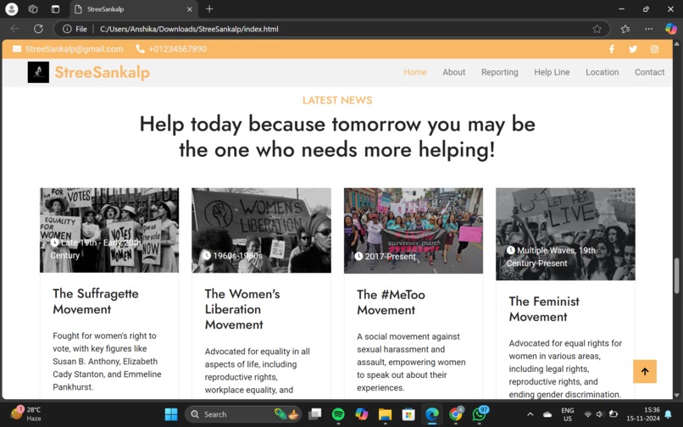
Task: Click the page vertical scrollbar thumb
Action: coord(676,276)
